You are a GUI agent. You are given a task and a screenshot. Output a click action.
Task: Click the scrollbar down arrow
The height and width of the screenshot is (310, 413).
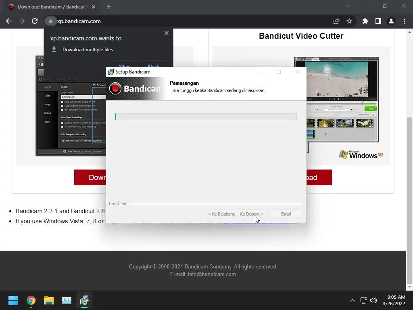click(x=410, y=287)
